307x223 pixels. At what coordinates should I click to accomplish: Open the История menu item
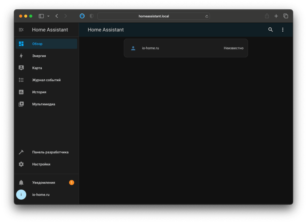[46, 92]
